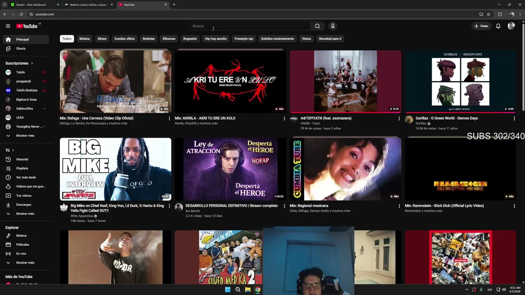Select the Hip hop sureño chip

(216, 39)
